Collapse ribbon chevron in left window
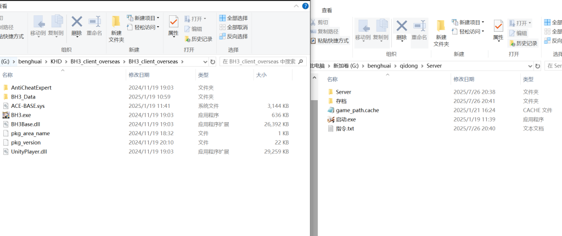 coord(296,6)
